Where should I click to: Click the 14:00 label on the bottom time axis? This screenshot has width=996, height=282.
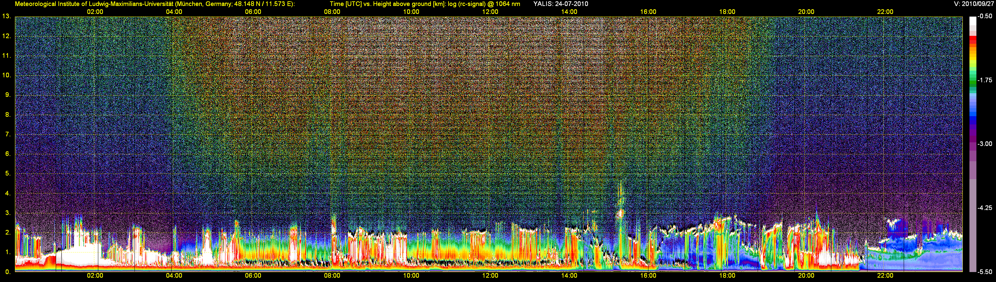tap(569, 275)
